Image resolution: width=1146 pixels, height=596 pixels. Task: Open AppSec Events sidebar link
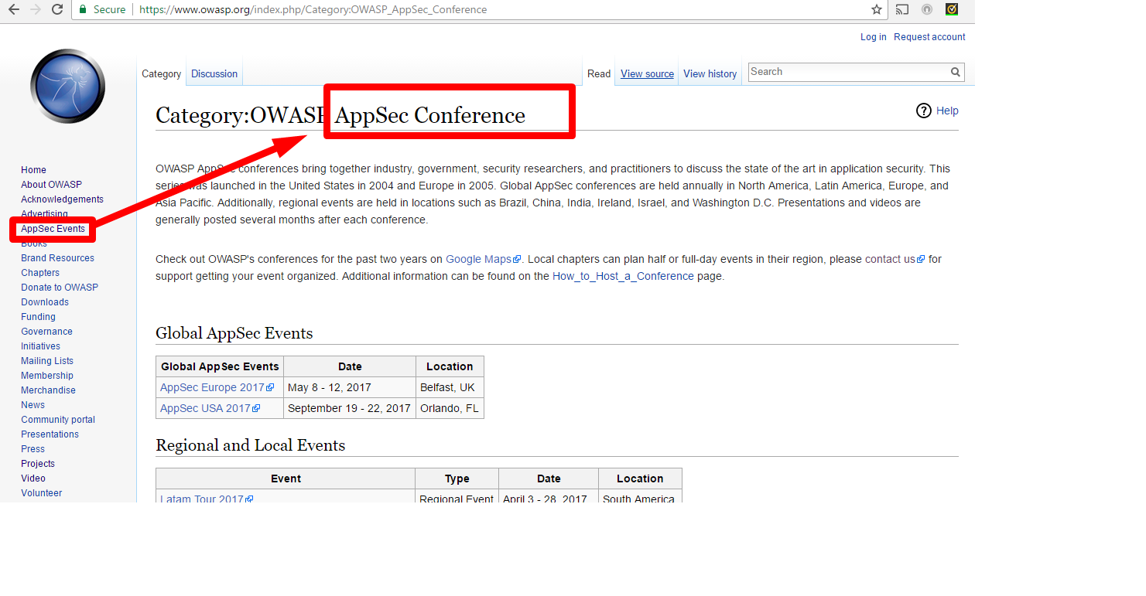(x=53, y=229)
